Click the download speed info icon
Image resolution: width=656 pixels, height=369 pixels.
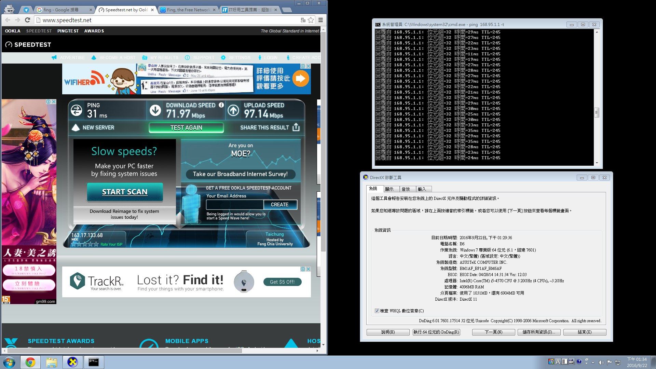click(221, 105)
